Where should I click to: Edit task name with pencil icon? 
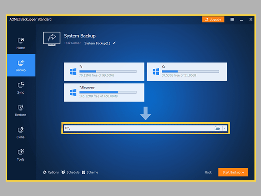pos(114,43)
